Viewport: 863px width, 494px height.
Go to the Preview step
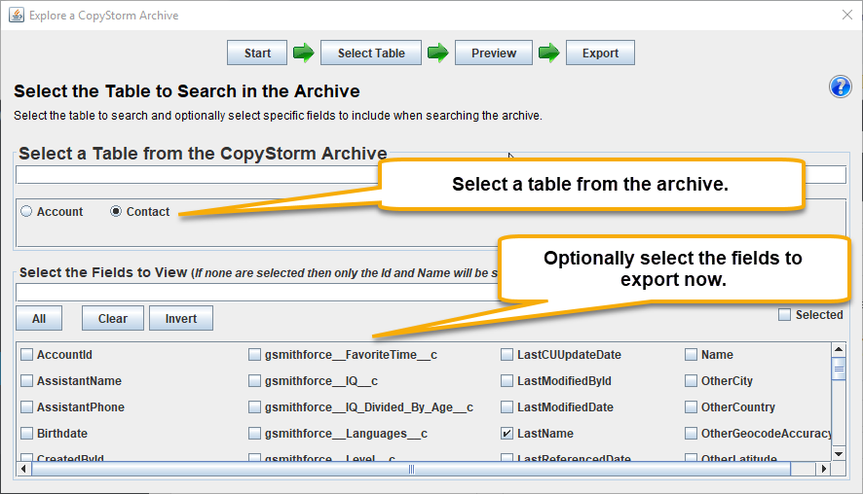click(x=494, y=53)
